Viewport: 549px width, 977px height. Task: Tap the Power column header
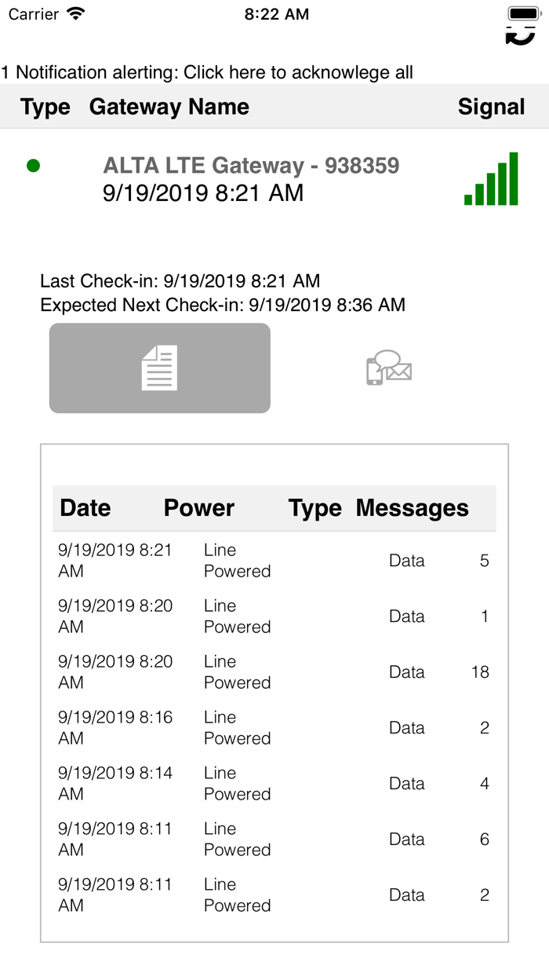point(198,507)
